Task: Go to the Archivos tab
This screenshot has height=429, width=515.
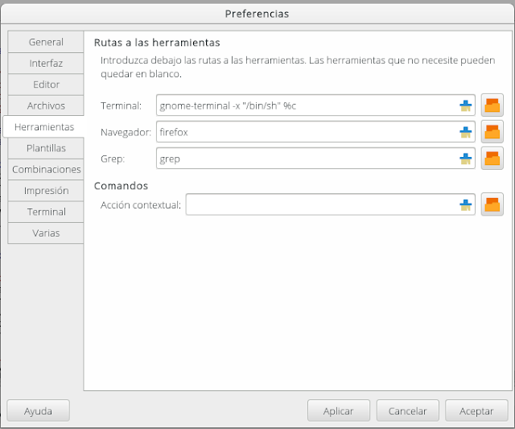Action: (x=46, y=105)
